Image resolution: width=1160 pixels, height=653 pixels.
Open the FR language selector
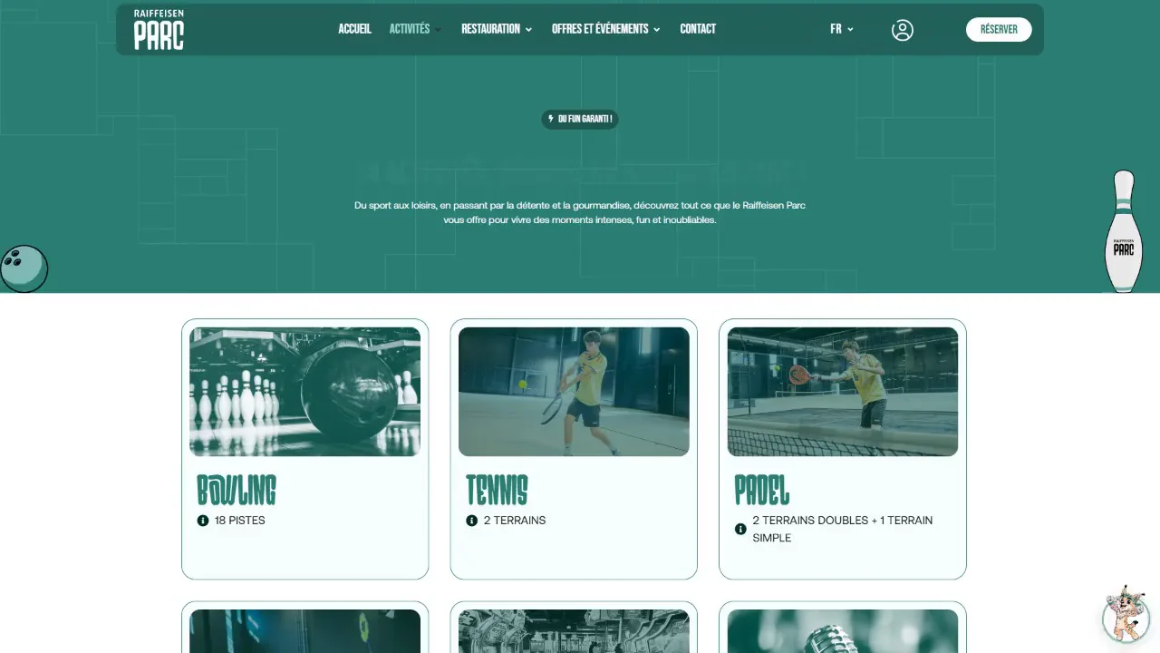point(842,29)
